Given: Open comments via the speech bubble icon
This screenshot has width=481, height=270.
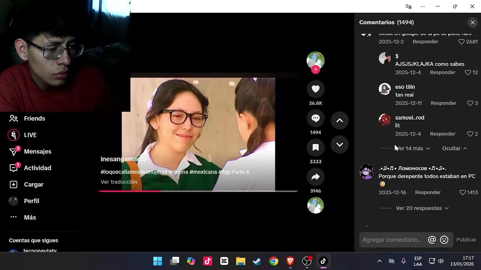Looking at the screenshot, I should (316, 118).
